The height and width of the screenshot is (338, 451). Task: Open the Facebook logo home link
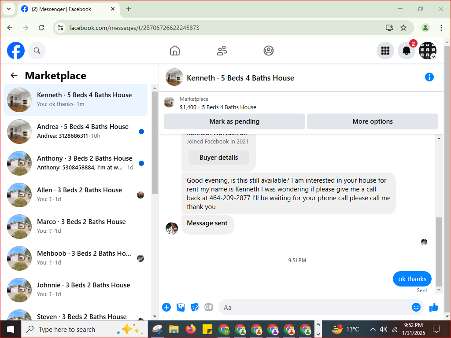click(x=16, y=51)
